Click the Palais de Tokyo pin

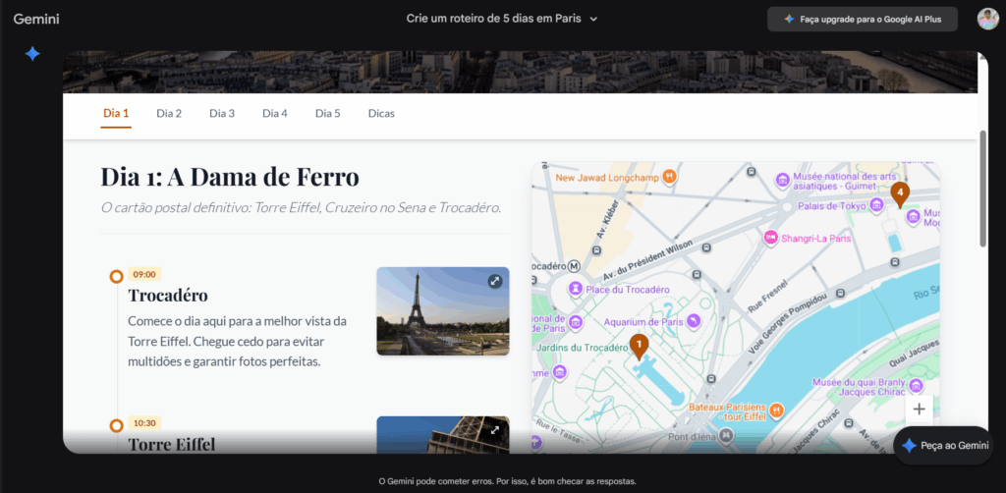(876, 206)
